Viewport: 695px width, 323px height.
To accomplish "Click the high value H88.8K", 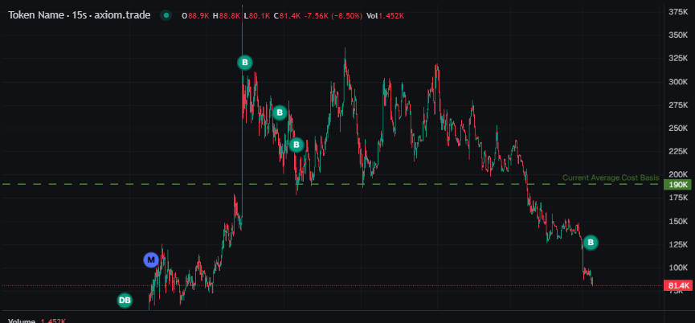I will coord(227,16).
